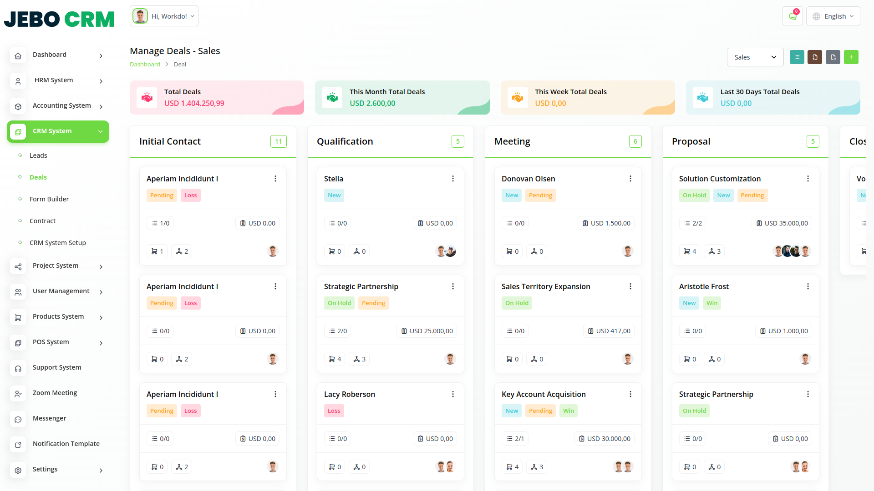
Task: Click the gray export deals icon
Action: click(833, 57)
